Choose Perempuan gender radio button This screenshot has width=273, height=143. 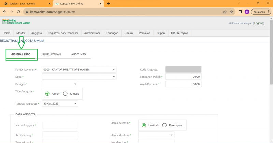point(164,125)
